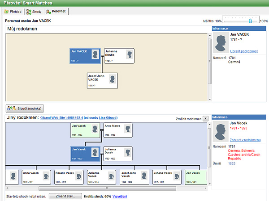The width and height of the screenshot is (269, 201).
Task: Select Jan Vacek 1820-1821 child card
Action: pos(196,177)
